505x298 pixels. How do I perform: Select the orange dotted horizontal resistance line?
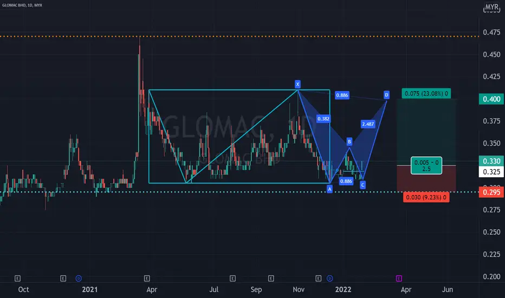point(239,36)
